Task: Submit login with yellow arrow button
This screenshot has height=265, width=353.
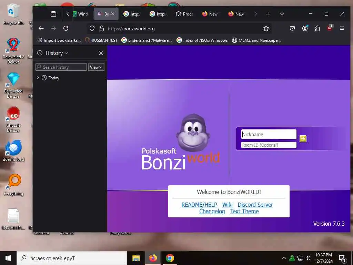Action: pos(303,139)
